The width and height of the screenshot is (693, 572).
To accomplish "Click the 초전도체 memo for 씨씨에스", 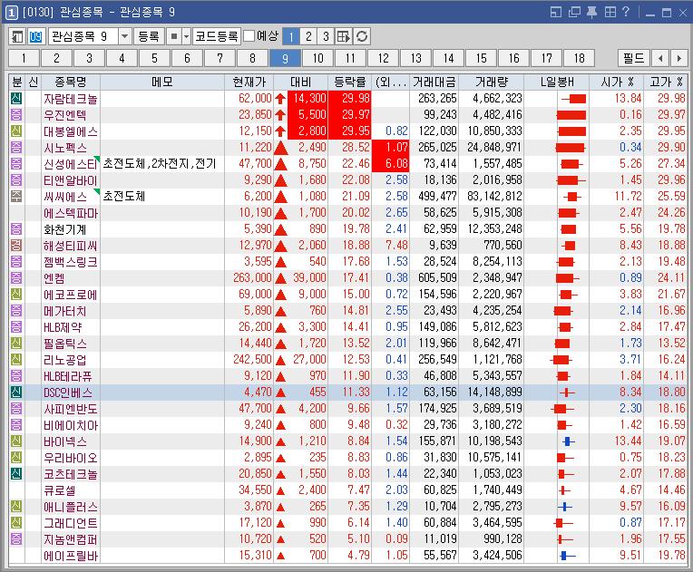I will coord(124,196).
